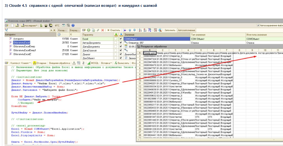The width and height of the screenshot is (283, 146).
Task: Click row 10 header in result table
Action: [x=140, y=80]
